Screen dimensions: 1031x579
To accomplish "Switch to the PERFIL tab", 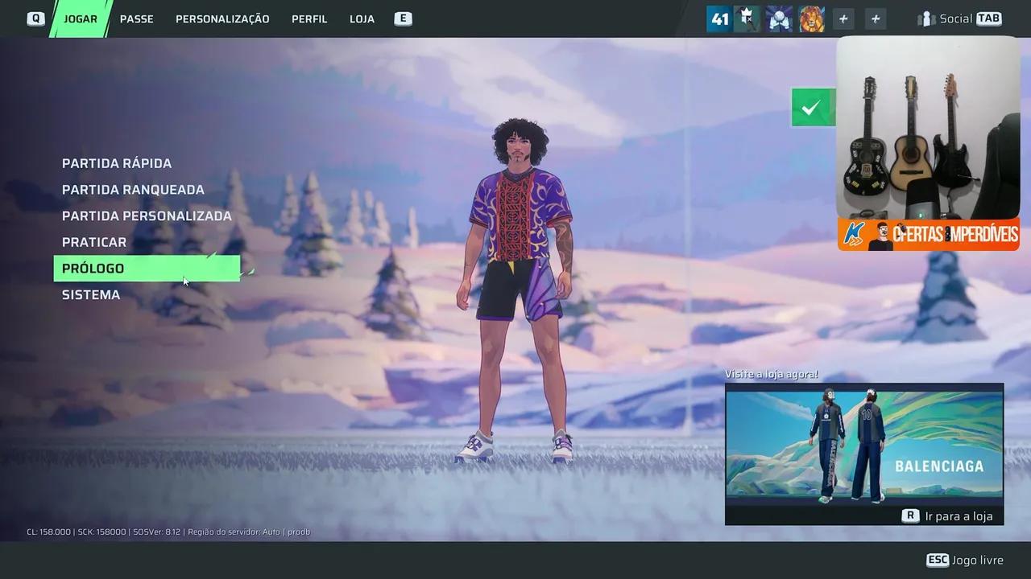I will [309, 18].
